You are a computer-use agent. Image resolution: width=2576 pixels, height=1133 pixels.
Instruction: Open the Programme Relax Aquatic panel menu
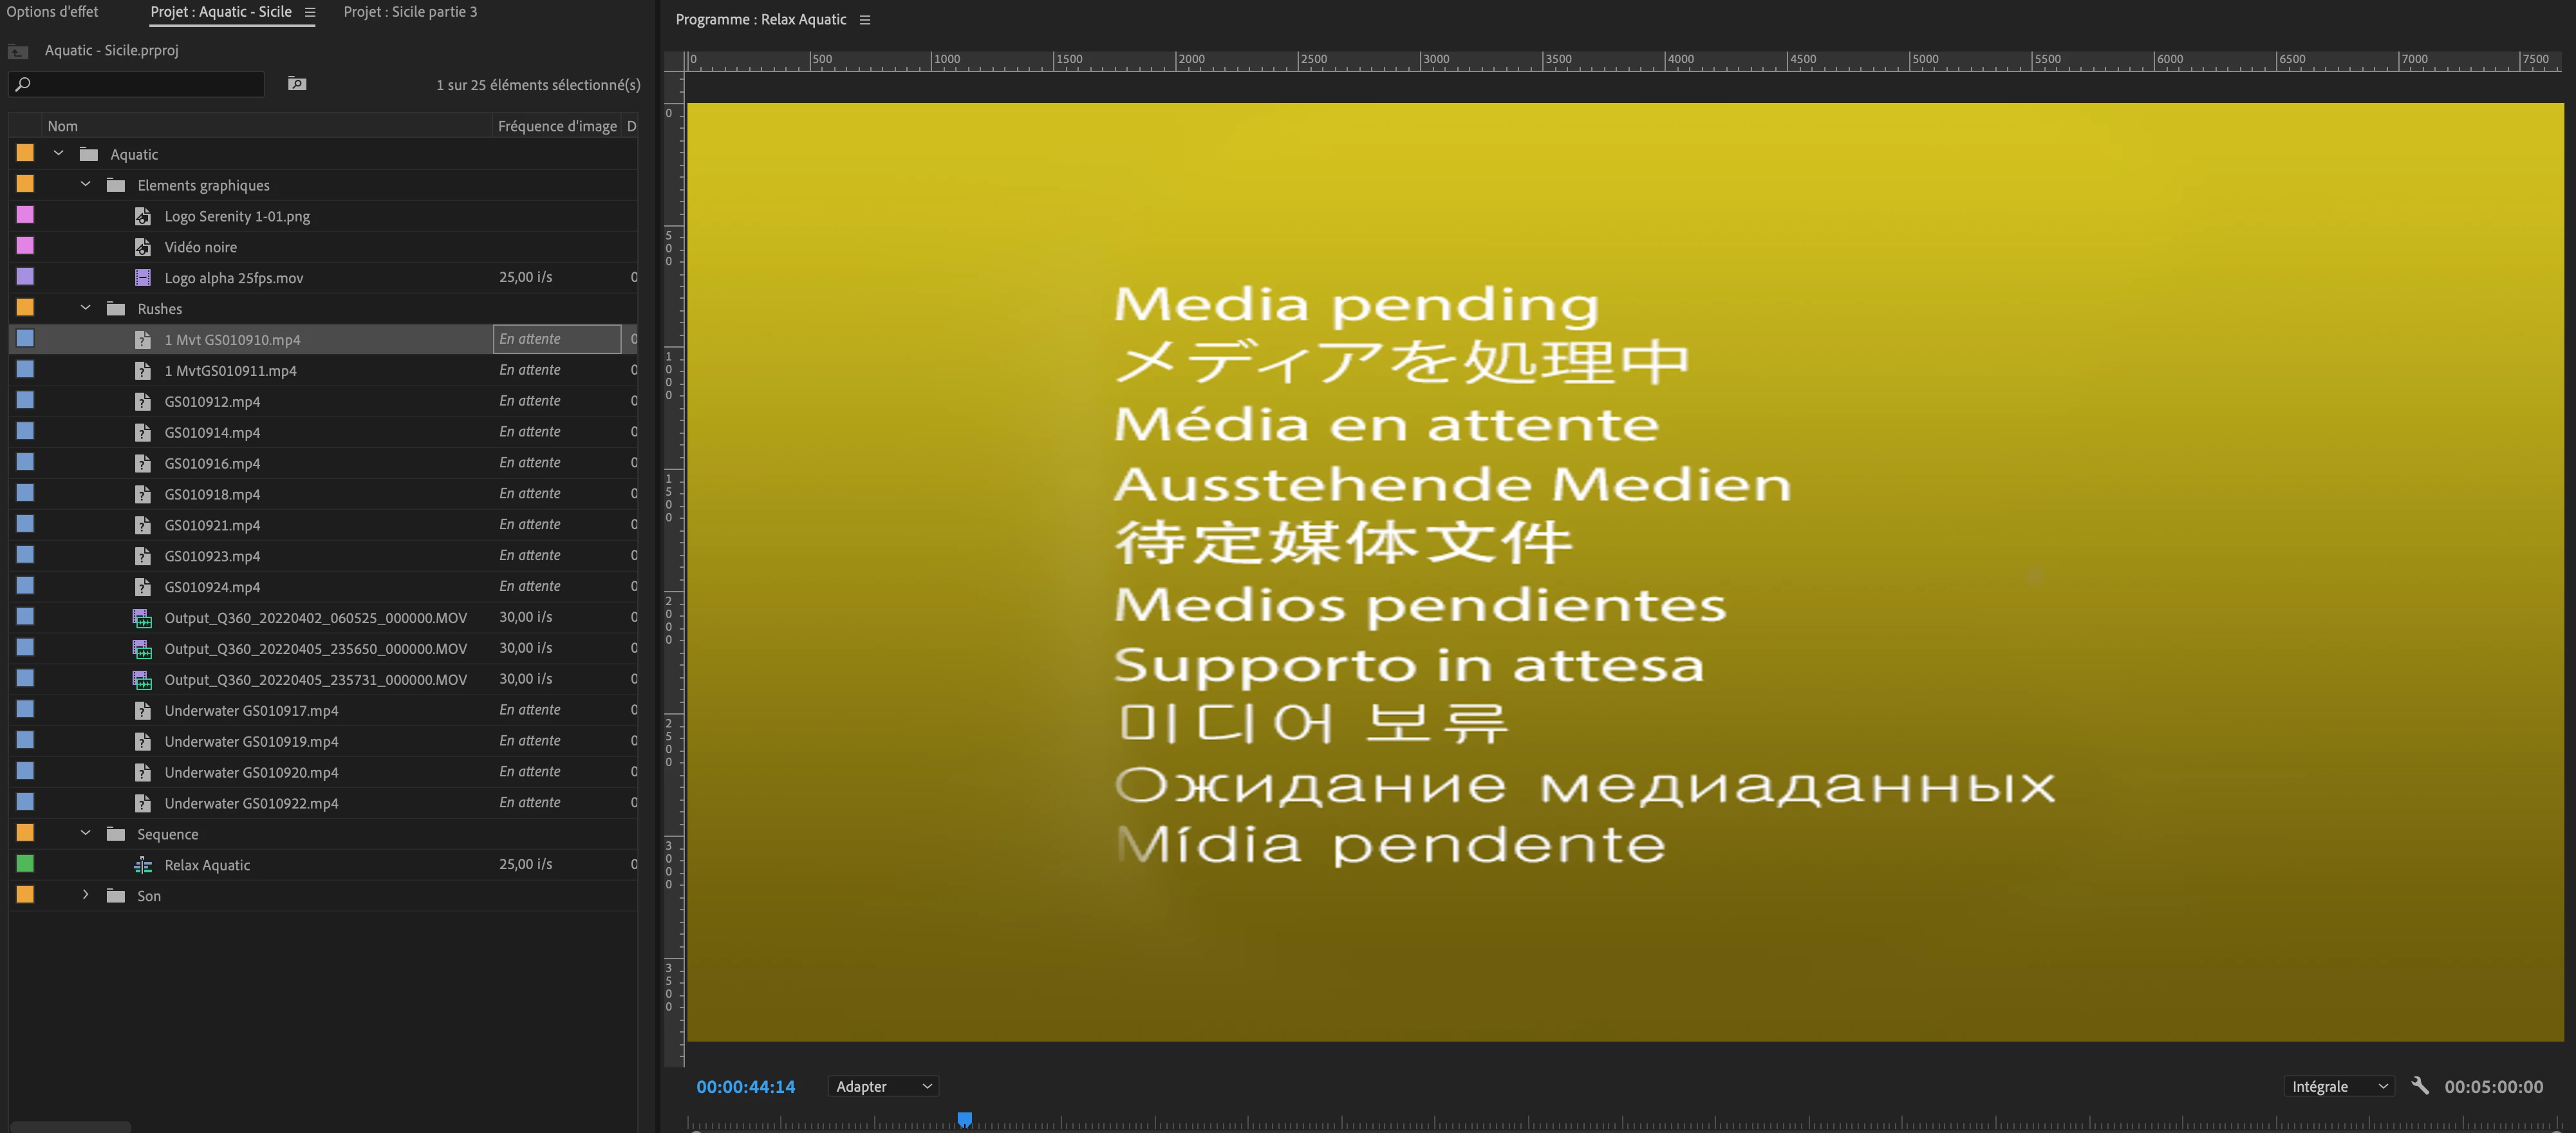(865, 20)
